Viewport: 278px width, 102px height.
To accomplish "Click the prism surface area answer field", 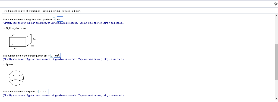I will 52,56.
